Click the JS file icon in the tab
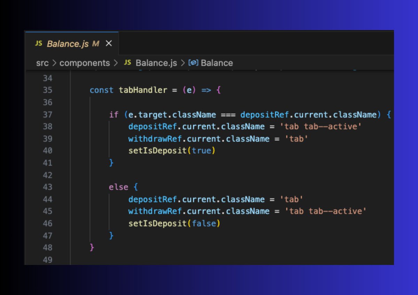This screenshot has width=418, height=295. [x=38, y=43]
